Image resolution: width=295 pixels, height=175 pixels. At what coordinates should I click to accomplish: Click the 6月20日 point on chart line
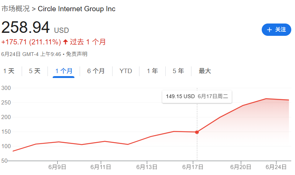[243, 106]
